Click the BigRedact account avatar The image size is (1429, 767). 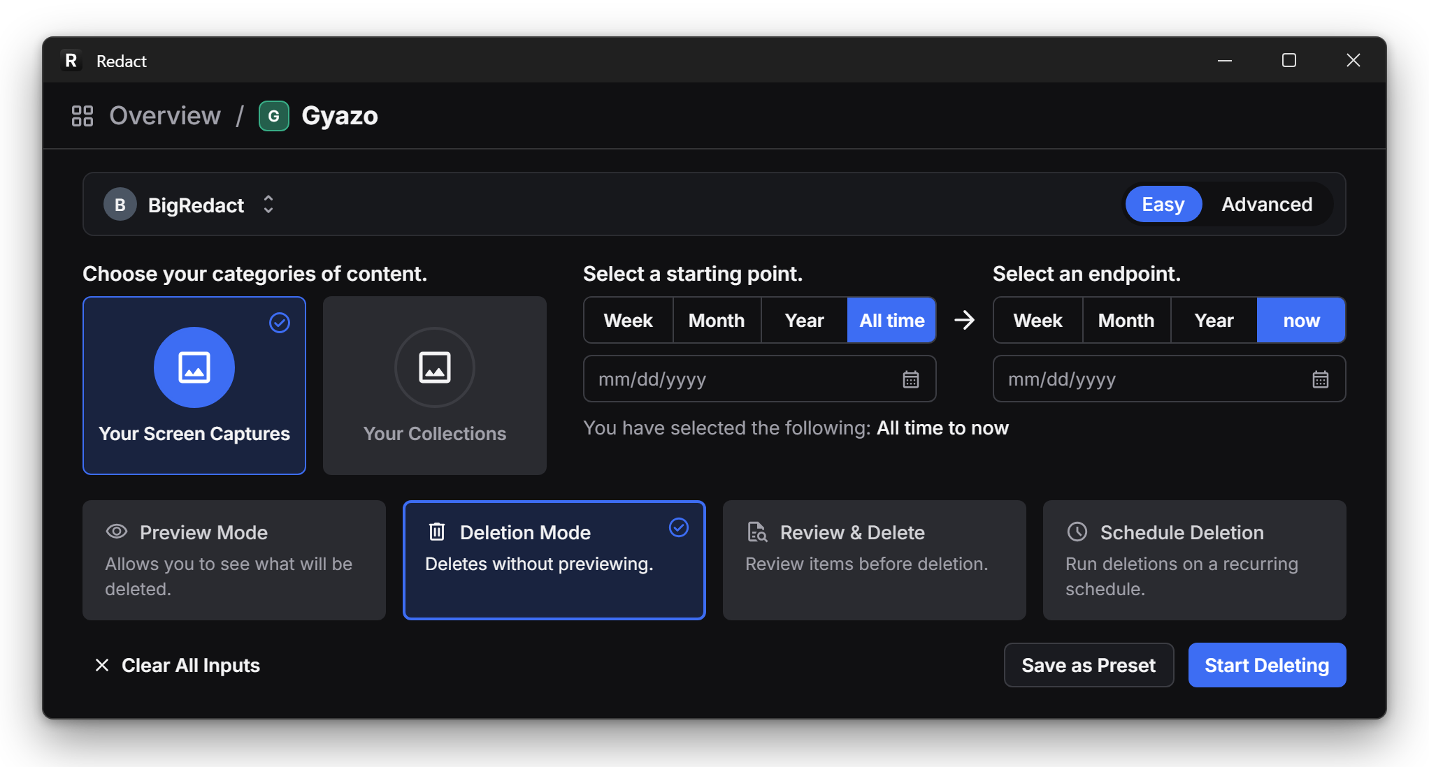[120, 205]
